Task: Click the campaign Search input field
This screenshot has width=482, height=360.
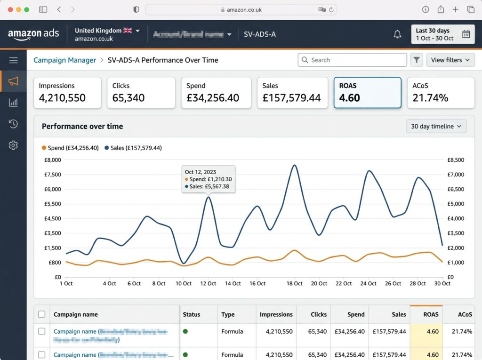Action: (x=352, y=60)
